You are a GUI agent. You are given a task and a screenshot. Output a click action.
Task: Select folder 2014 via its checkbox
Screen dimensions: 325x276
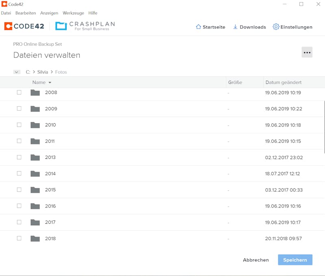19,173
